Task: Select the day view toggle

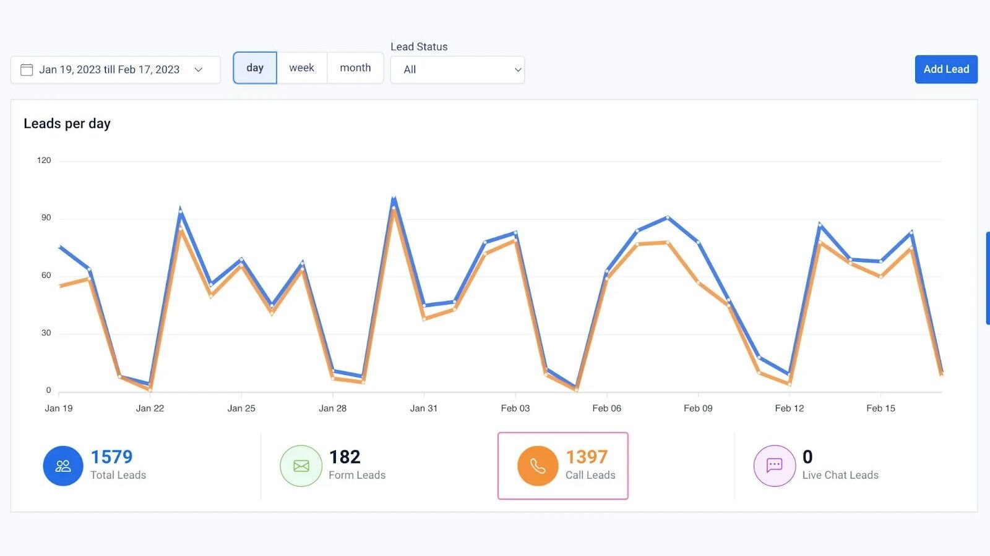Action: [255, 68]
